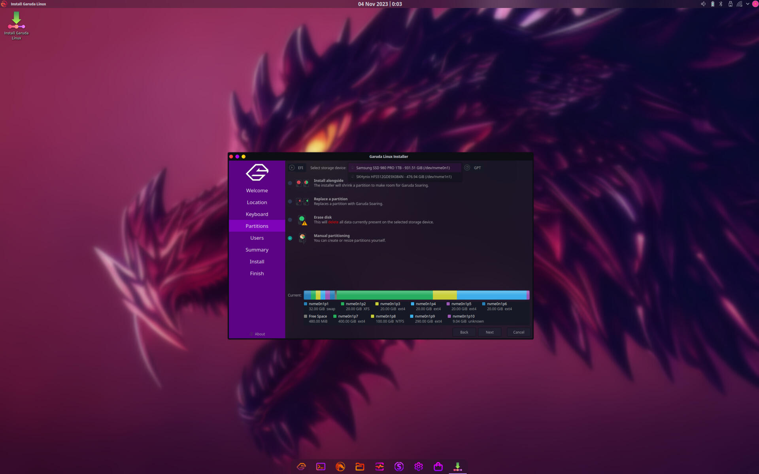Open the Wi-Fi network tray icon
The image size is (759, 474).
click(739, 4)
